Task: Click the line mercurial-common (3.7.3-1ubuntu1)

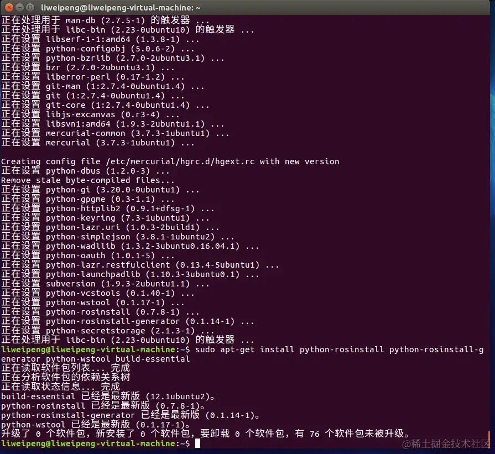Action: tap(115, 133)
